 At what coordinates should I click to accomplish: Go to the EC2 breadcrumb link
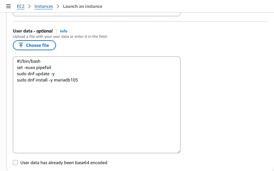pos(21,6)
